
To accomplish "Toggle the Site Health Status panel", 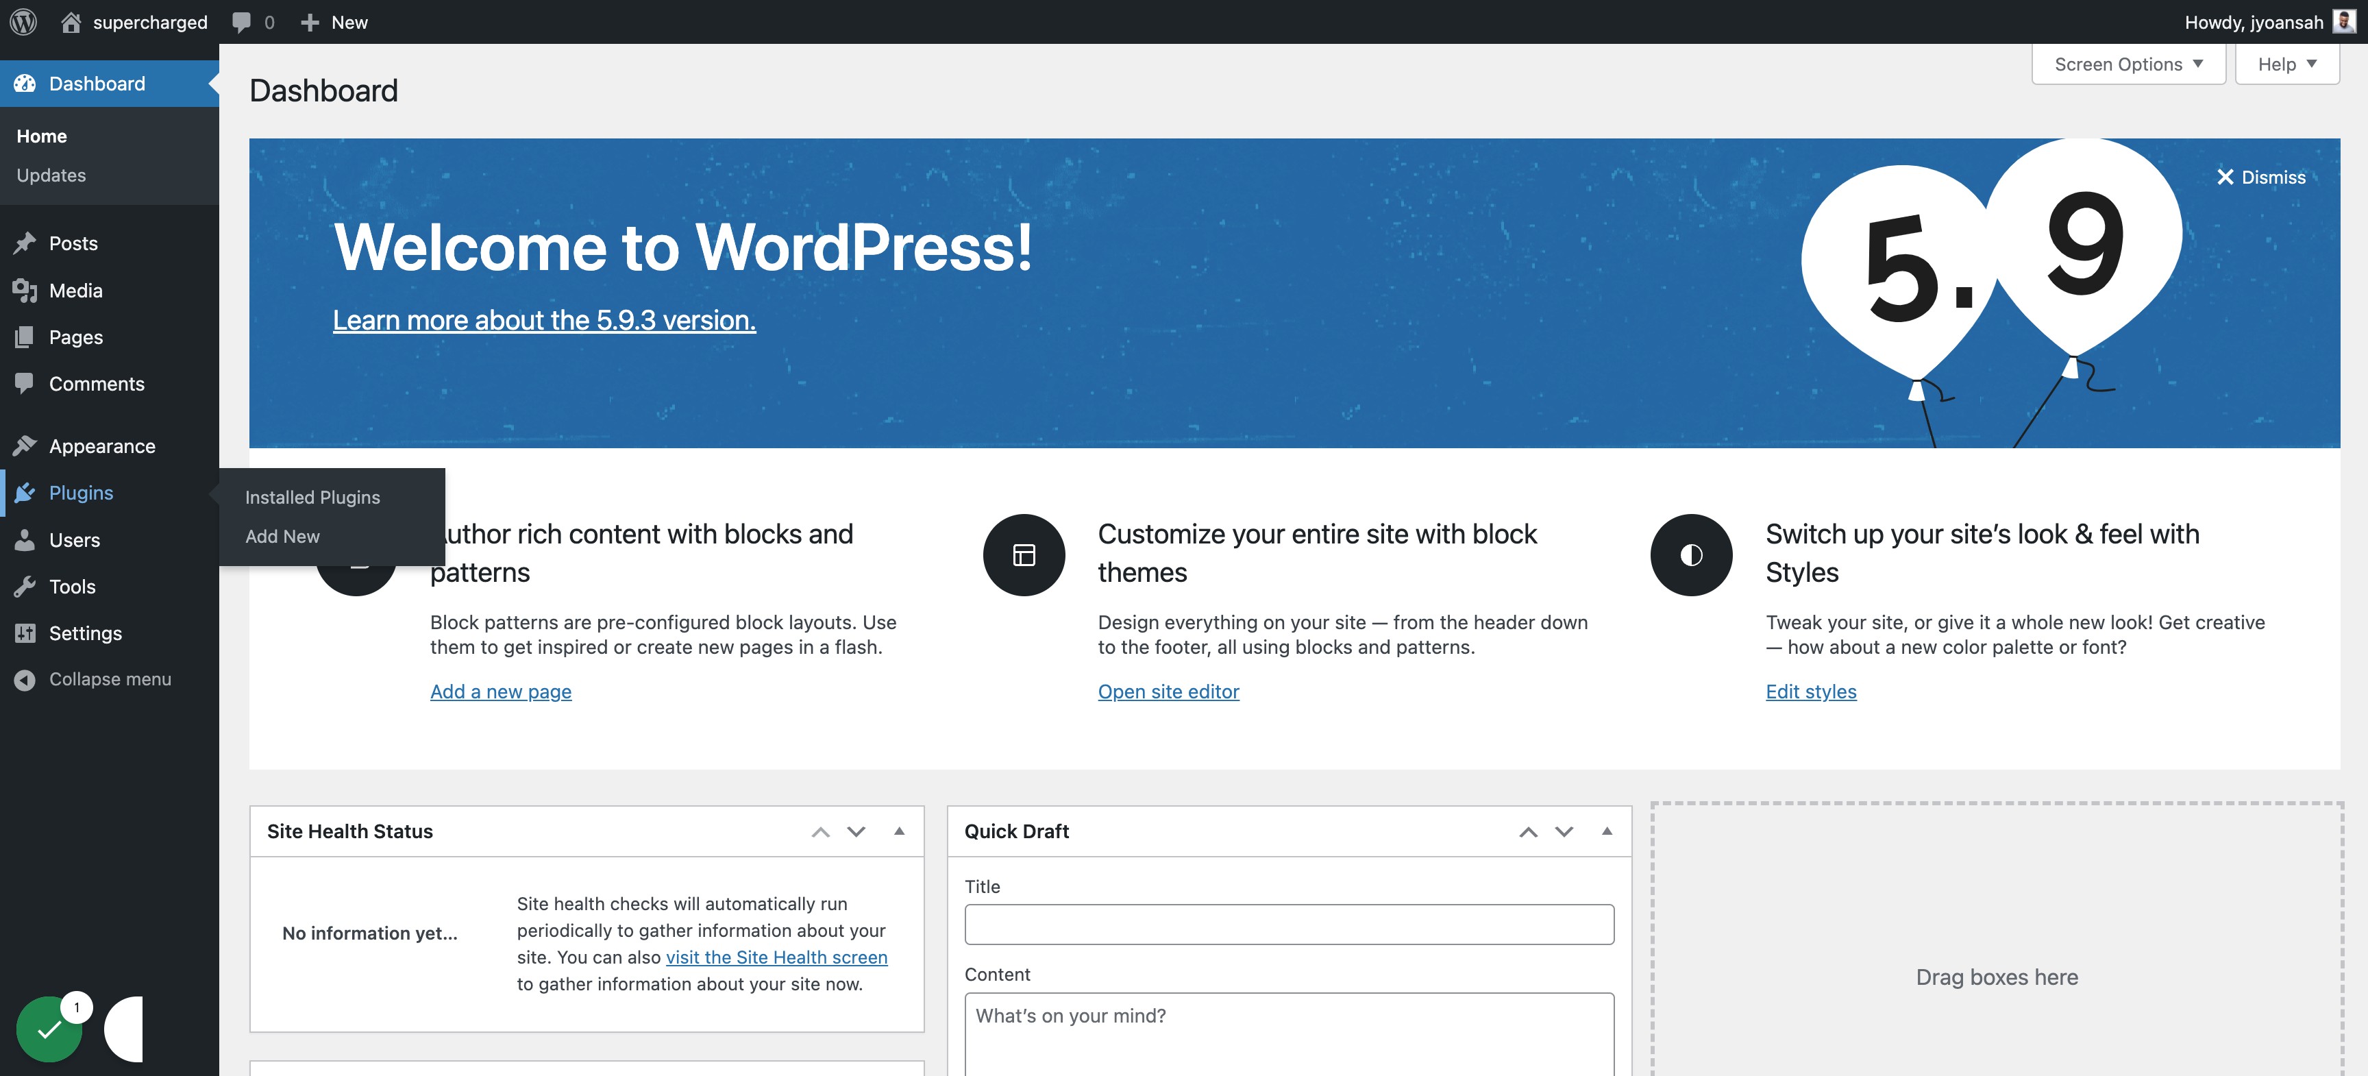I will (x=899, y=831).
